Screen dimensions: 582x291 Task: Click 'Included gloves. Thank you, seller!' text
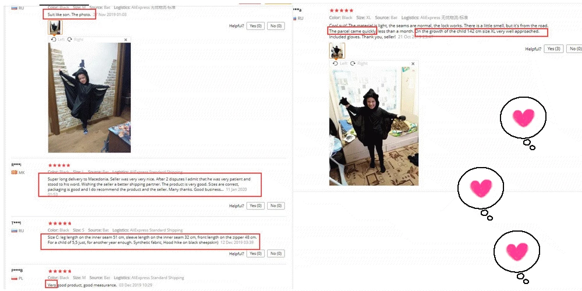[362, 37]
